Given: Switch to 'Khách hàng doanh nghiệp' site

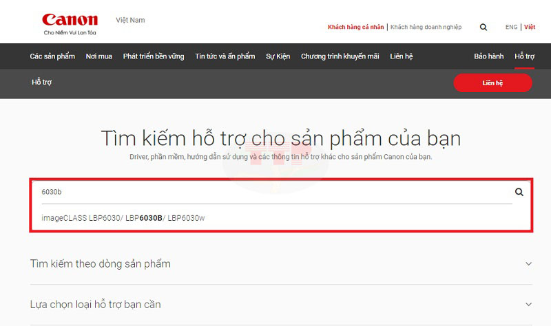Looking at the screenshot, I should pyautogui.click(x=426, y=28).
